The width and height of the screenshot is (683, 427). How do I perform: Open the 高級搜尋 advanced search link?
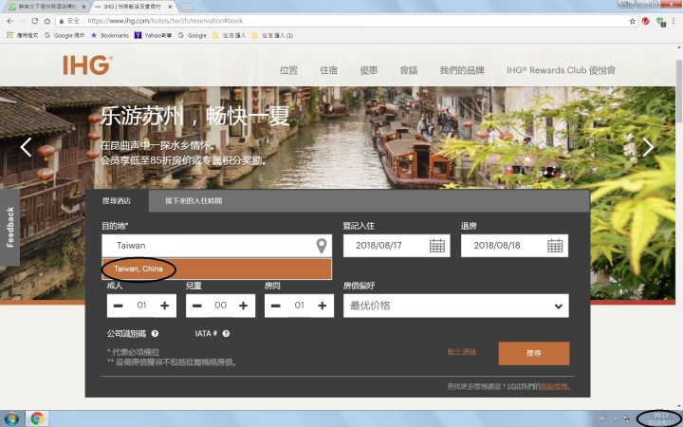(554, 386)
